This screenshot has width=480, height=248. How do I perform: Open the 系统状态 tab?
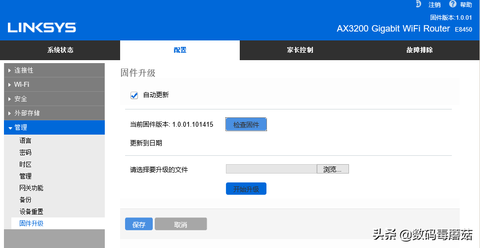click(60, 50)
